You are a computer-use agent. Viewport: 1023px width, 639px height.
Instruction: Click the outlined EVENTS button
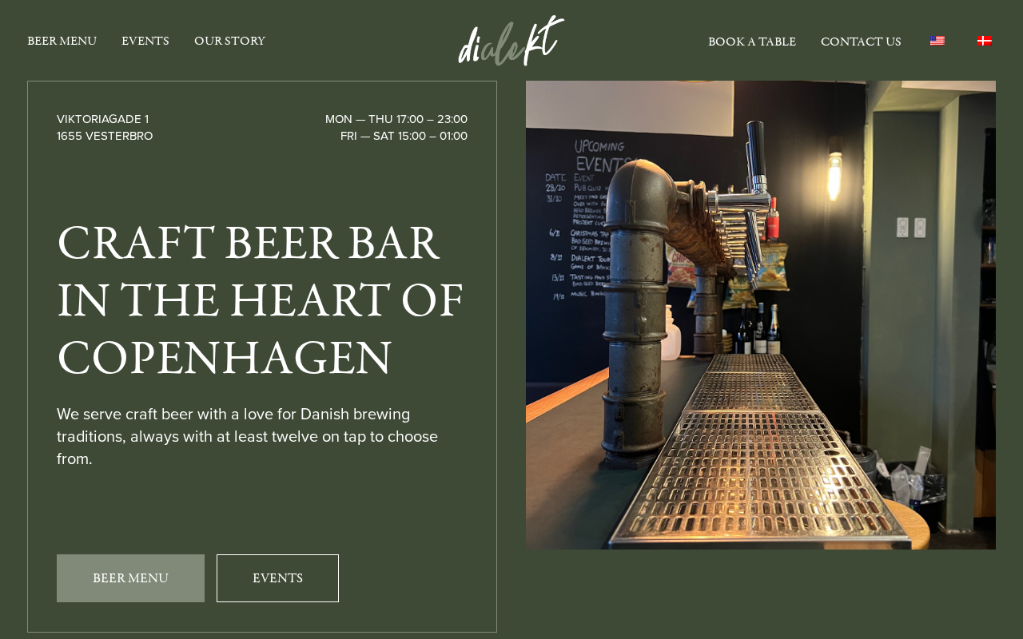277,578
